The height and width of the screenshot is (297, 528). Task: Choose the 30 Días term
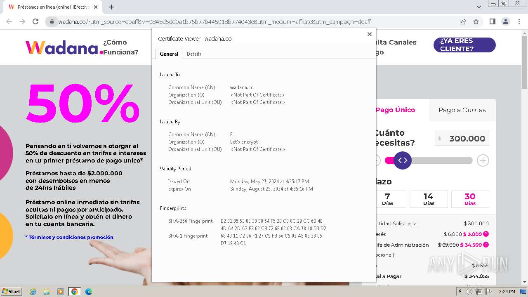[x=470, y=199]
